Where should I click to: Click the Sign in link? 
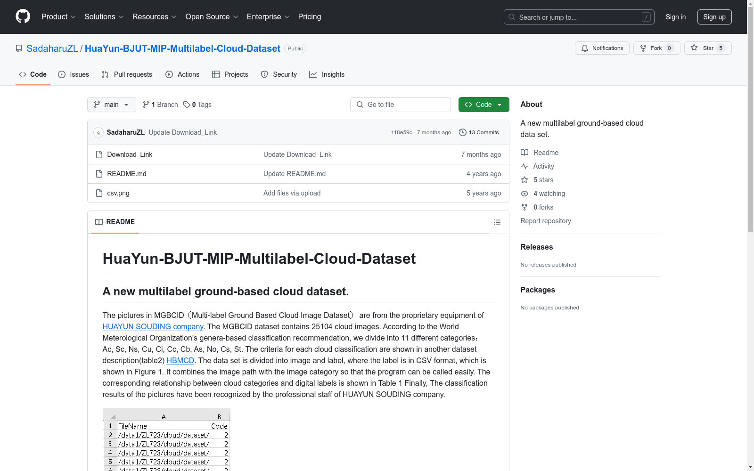pyautogui.click(x=676, y=17)
